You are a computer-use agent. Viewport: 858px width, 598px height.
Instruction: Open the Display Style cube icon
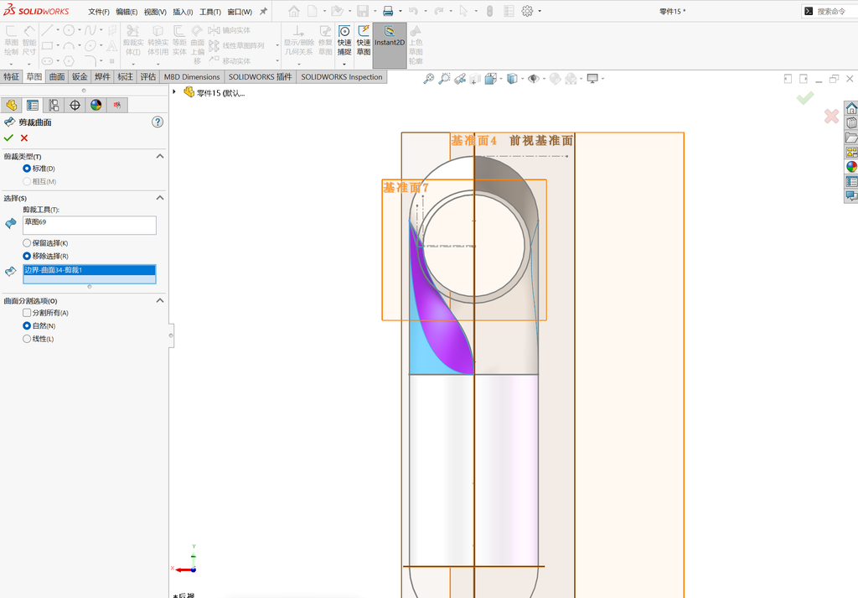pyautogui.click(x=512, y=79)
